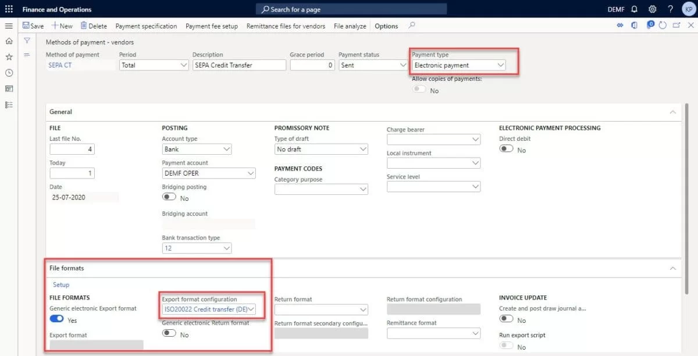Refresh the page using the refresh icon

pos(663,26)
